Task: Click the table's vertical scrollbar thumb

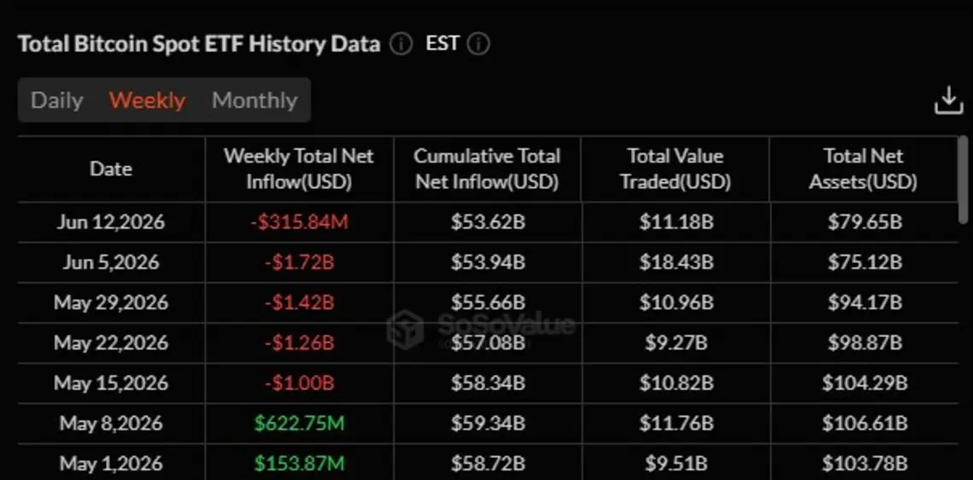Action: click(963, 180)
